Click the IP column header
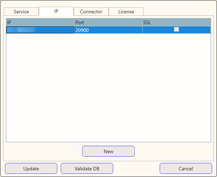Screen dimensions: 217x177 (x=40, y=22)
